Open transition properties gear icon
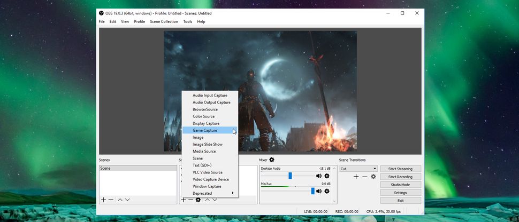 tap(373, 177)
